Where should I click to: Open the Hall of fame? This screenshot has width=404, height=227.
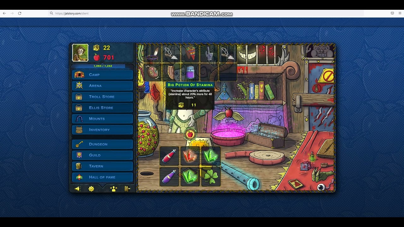(103, 177)
